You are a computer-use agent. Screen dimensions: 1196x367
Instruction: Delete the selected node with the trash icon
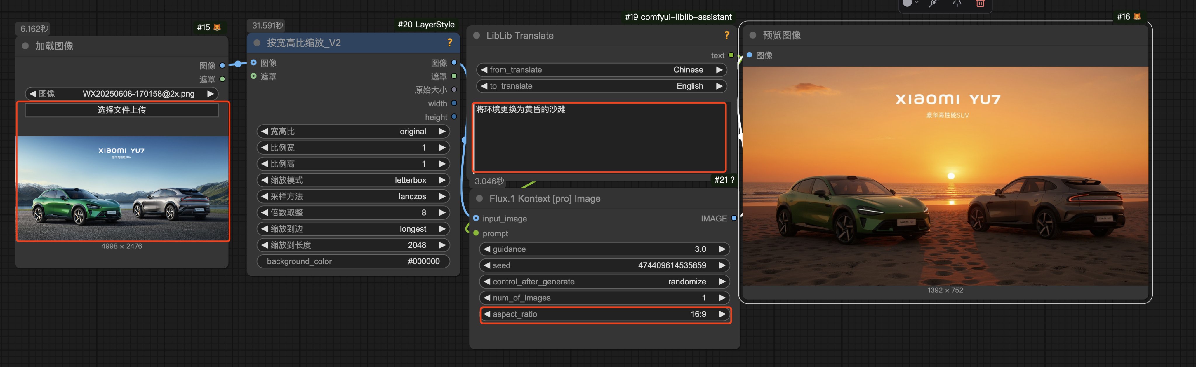point(980,3)
